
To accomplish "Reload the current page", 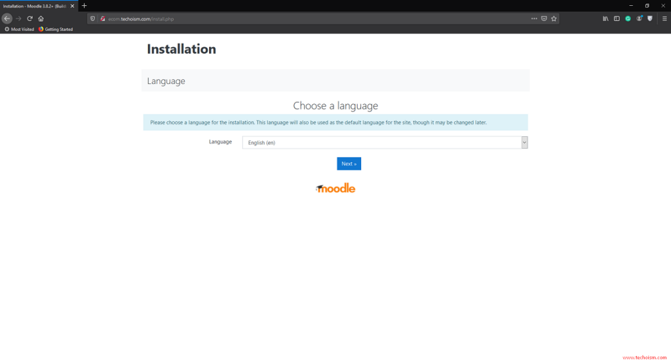I will pos(29,18).
